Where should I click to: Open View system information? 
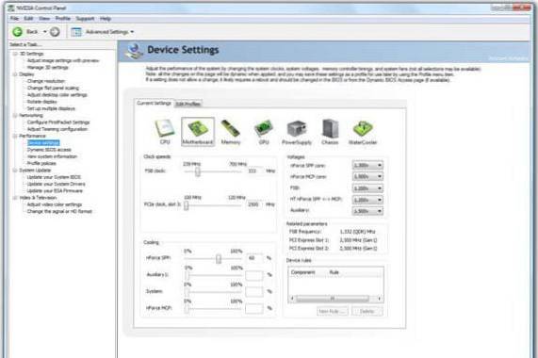(x=52, y=156)
